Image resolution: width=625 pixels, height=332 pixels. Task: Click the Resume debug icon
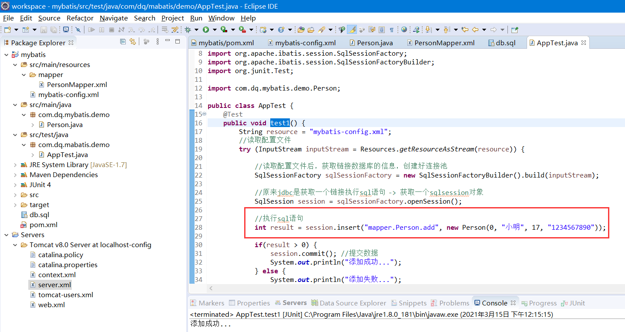click(91, 30)
